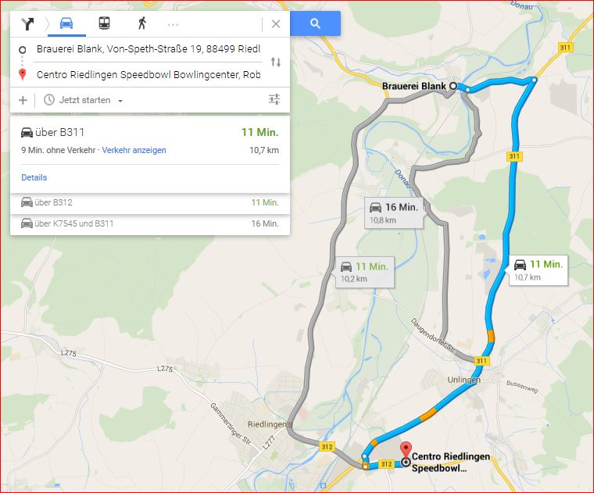Edit the Brauerei Blank start field
Screen dimensions: 594x493
pos(148,49)
